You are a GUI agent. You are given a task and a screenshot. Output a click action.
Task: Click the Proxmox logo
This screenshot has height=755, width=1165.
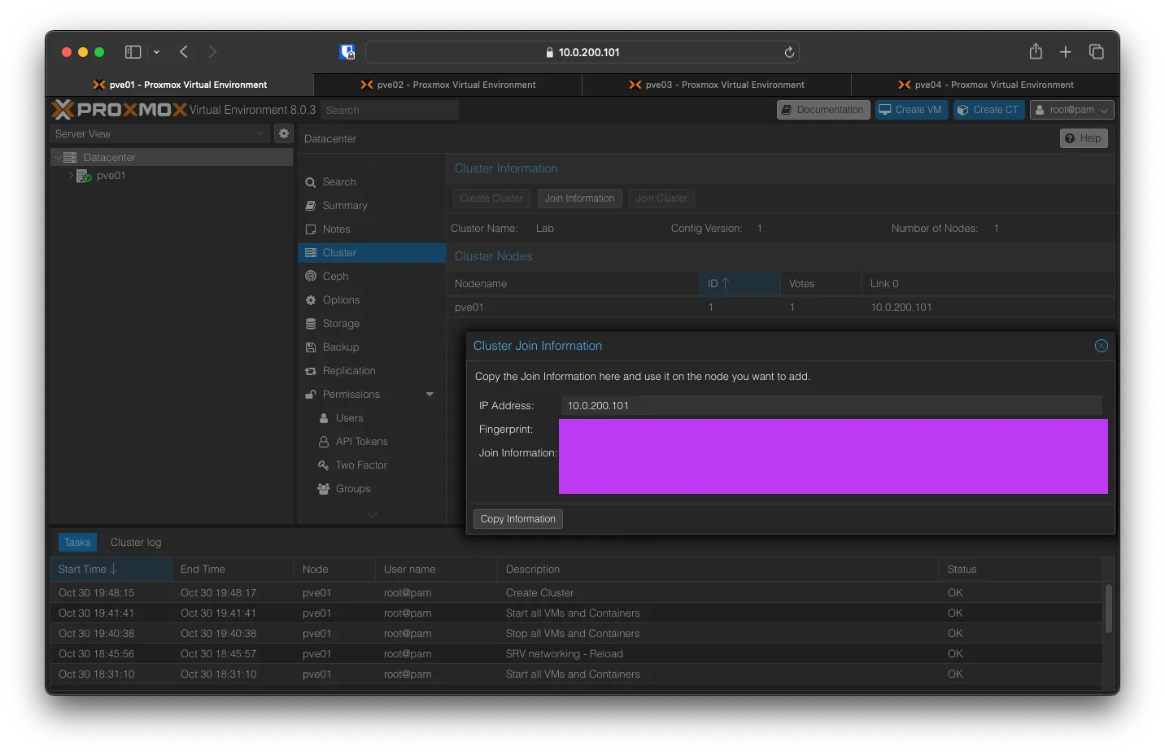coord(119,109)
